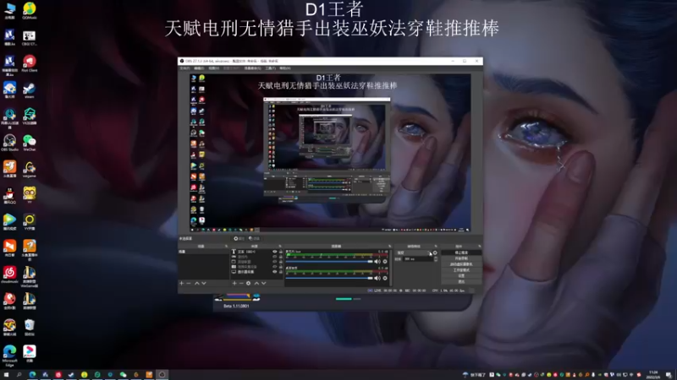Open the Steam desktop shortcut
The height and width of the screenshot is (380, 677).
30,90
